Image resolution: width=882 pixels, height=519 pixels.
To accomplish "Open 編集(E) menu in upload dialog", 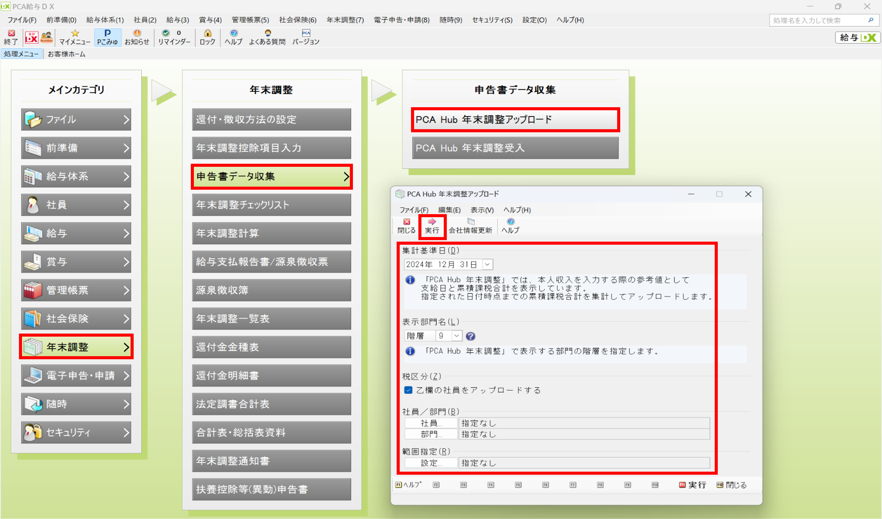I will (449, 210).
